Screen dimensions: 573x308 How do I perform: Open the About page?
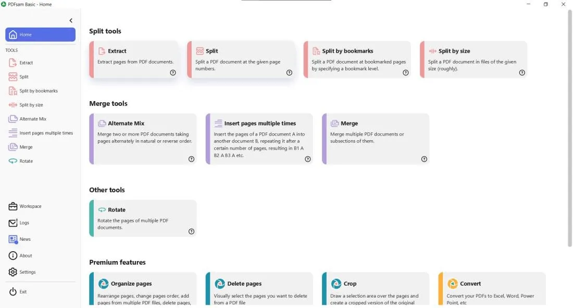tap(24, 255)
